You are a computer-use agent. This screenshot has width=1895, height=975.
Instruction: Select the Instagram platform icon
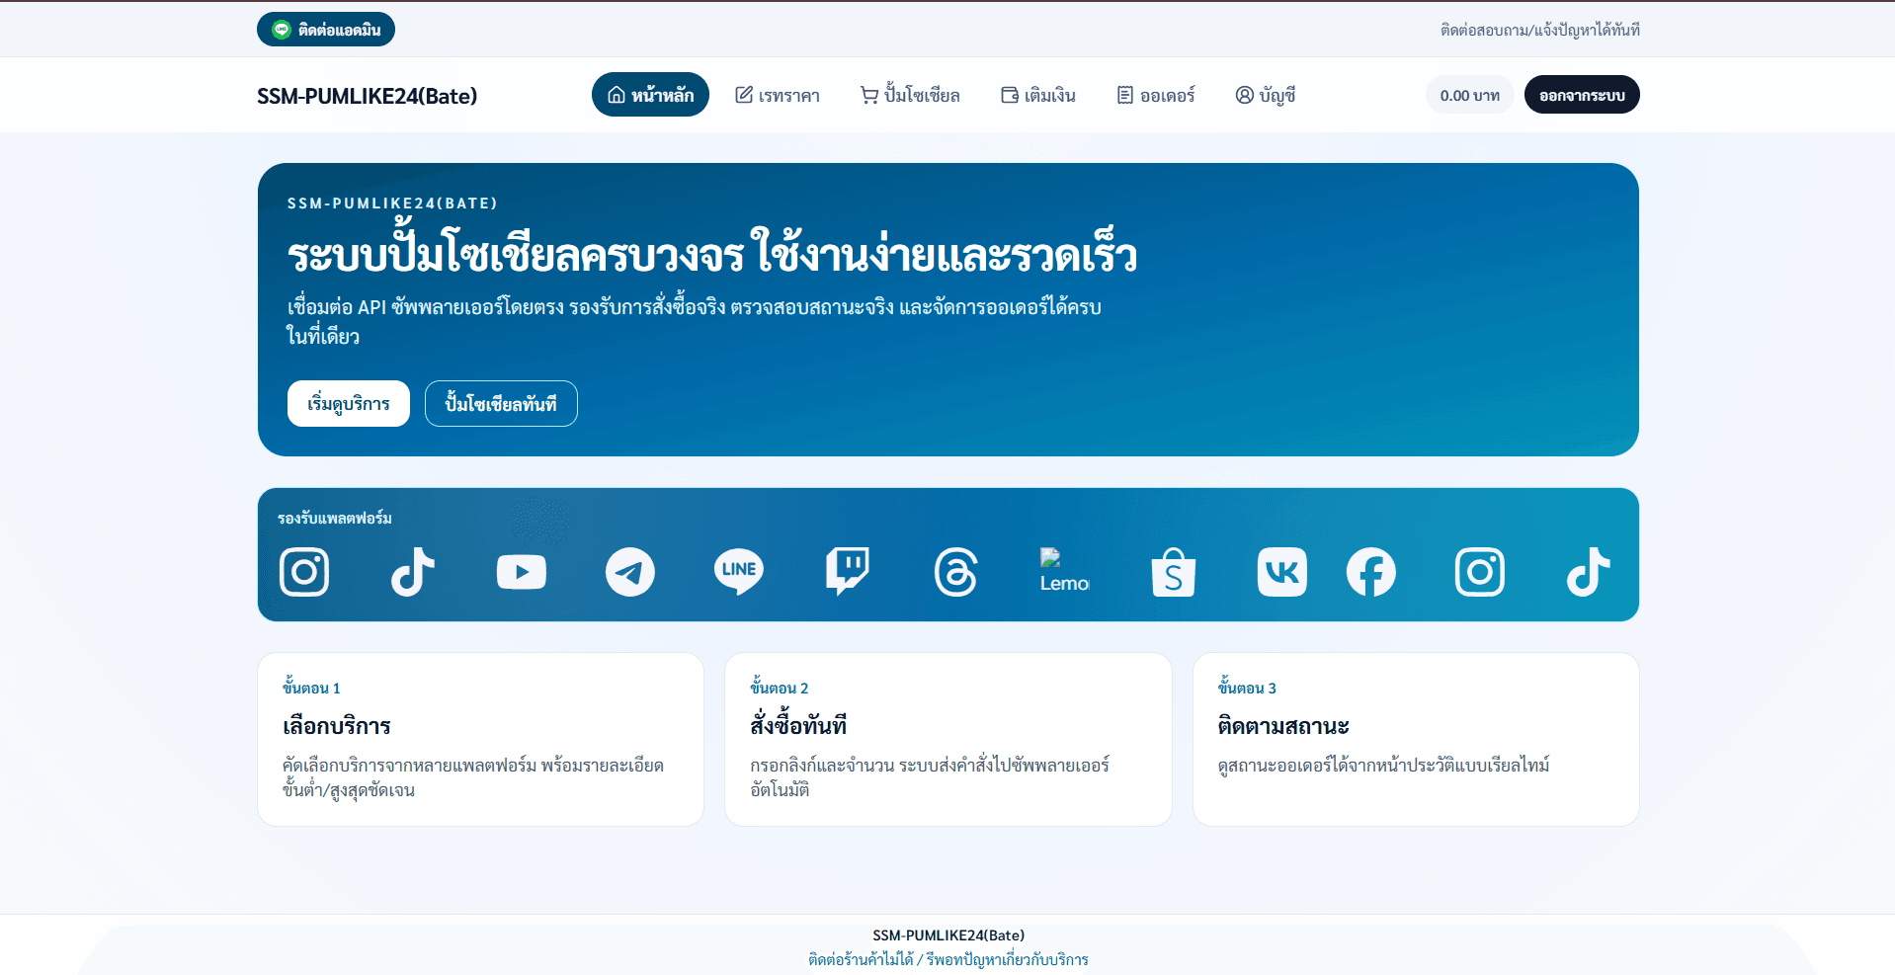[x=303, y=572]
